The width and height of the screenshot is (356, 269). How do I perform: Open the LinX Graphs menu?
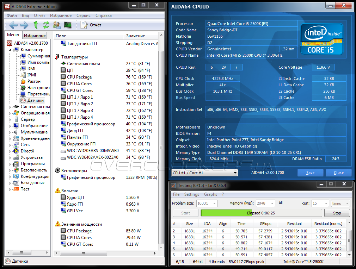point(210,194)
